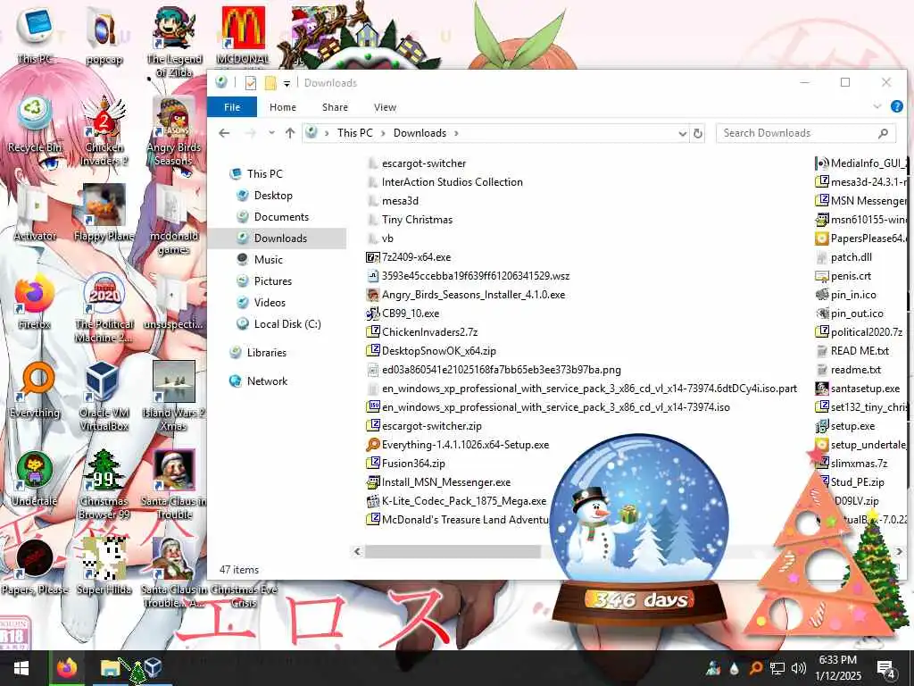
Task: Click the scrollbar left arrow
Action: tap(357, 551)
